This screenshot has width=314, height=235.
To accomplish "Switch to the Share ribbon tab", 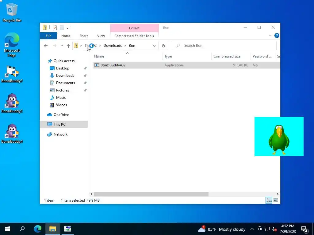I will [x=84, y=36].
